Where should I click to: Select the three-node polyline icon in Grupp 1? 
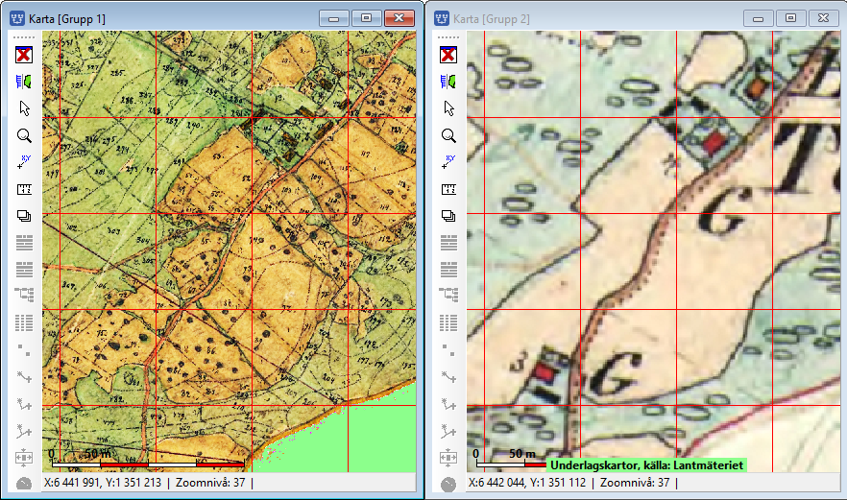[24, 404]
